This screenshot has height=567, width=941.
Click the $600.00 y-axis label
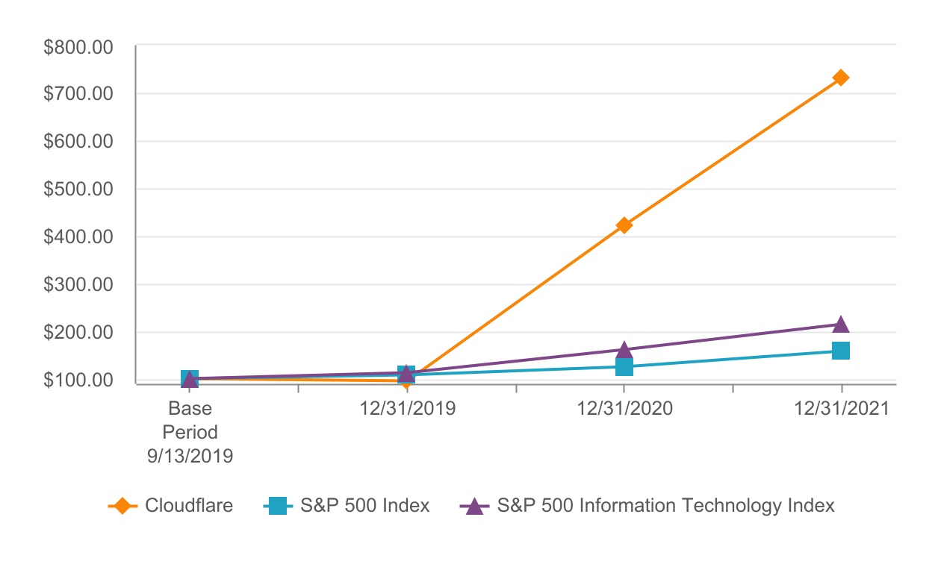click(78, 142)
